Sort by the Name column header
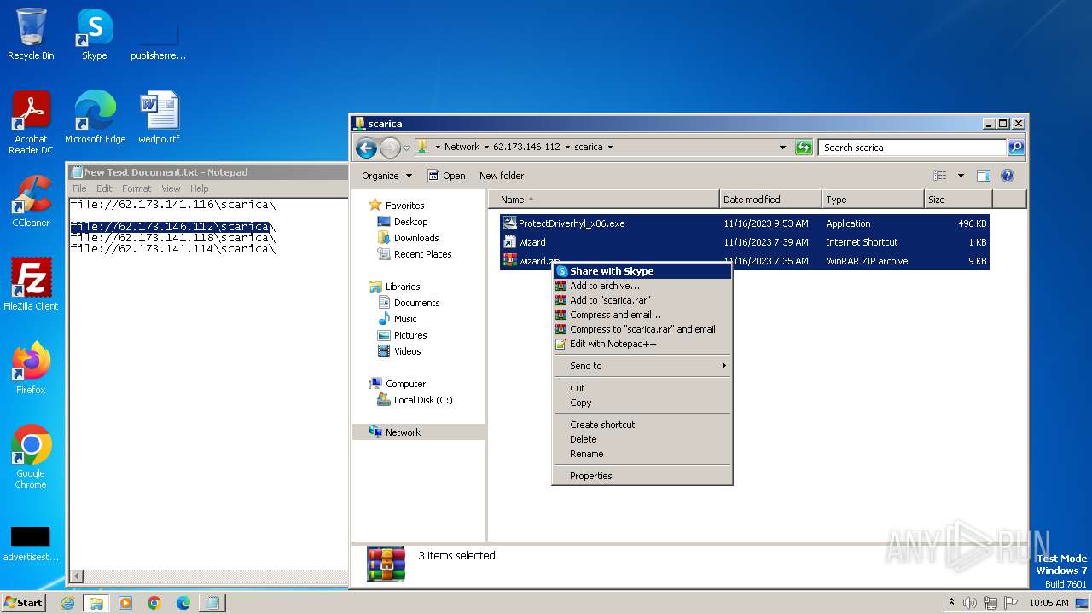 pyautogui.click(x=604, y=200)
